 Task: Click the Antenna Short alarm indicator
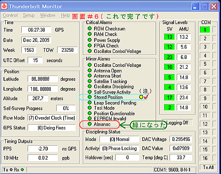tap(90, 76)
